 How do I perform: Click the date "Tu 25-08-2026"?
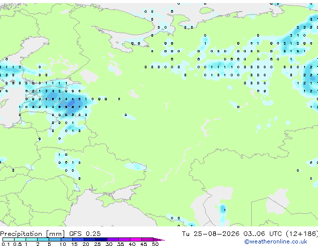pyautogui.click(x=211, y=234)
